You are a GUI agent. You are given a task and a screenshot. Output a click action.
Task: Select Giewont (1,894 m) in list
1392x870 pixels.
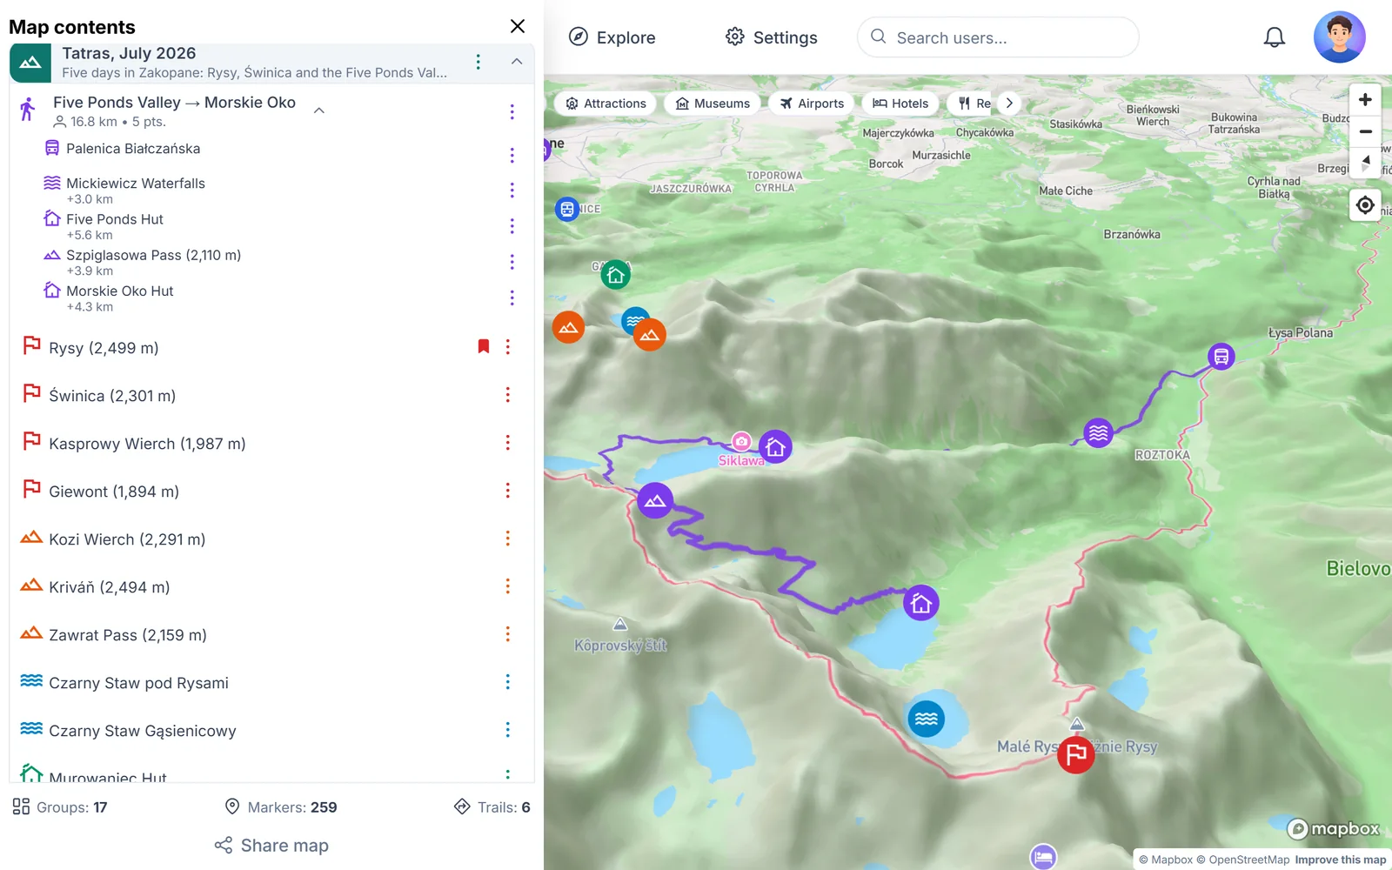114,492
